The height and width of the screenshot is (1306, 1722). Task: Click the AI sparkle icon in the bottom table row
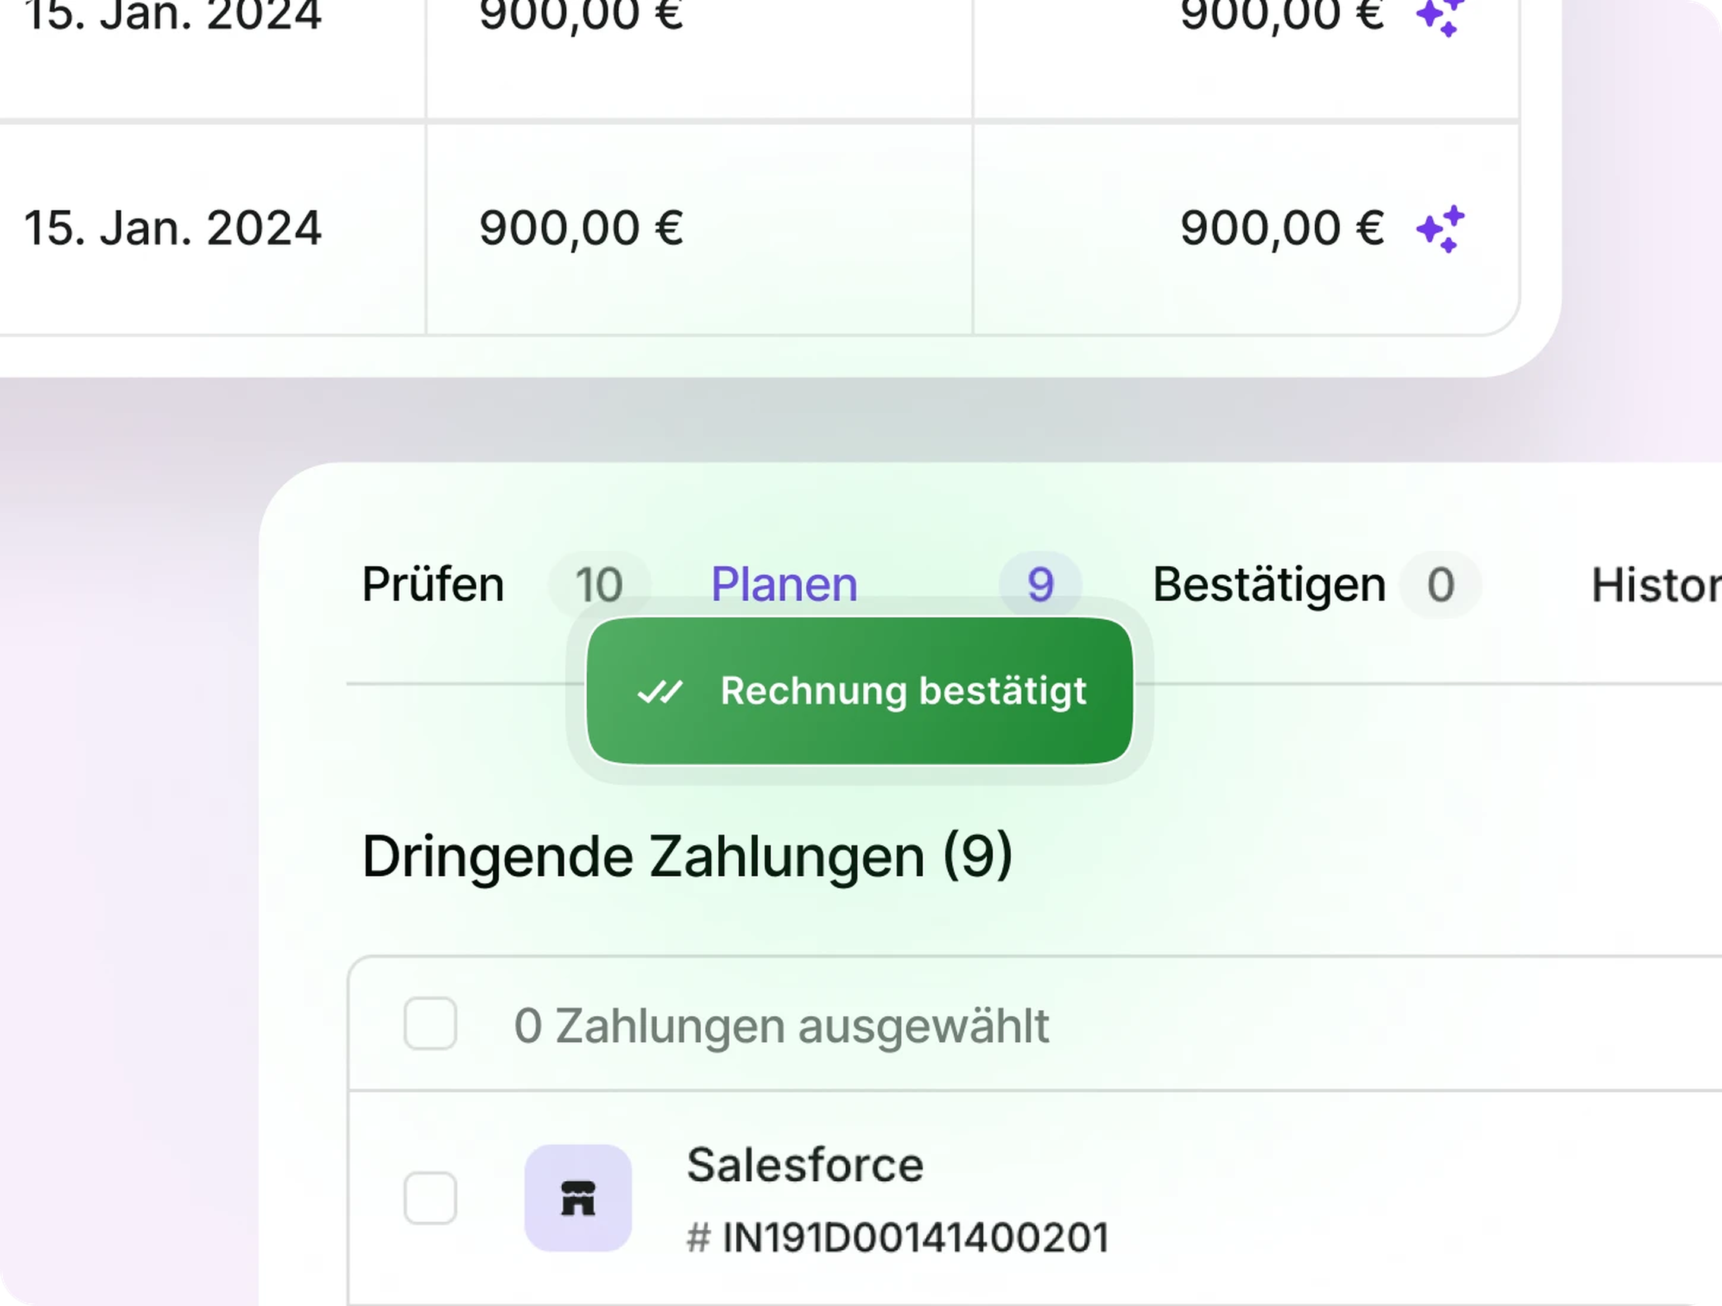pyautogui.click(x=1440, y=229)
